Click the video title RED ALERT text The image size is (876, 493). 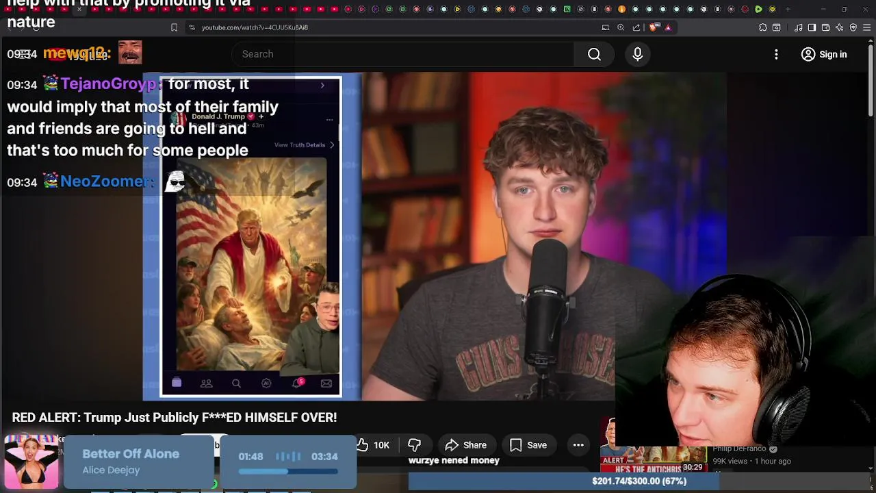(x=175, y=417)
